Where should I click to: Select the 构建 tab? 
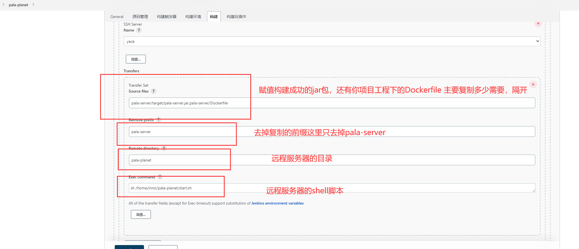click(x=214, y=17)
